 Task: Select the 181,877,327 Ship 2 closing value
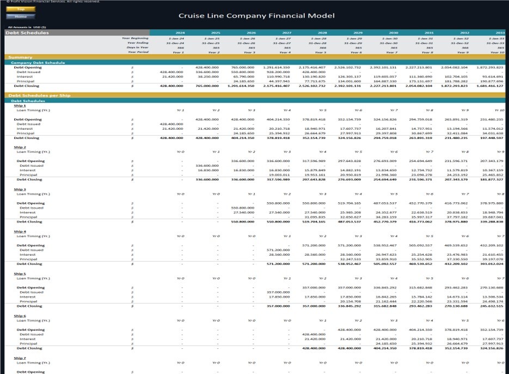[x=492, y=179]
